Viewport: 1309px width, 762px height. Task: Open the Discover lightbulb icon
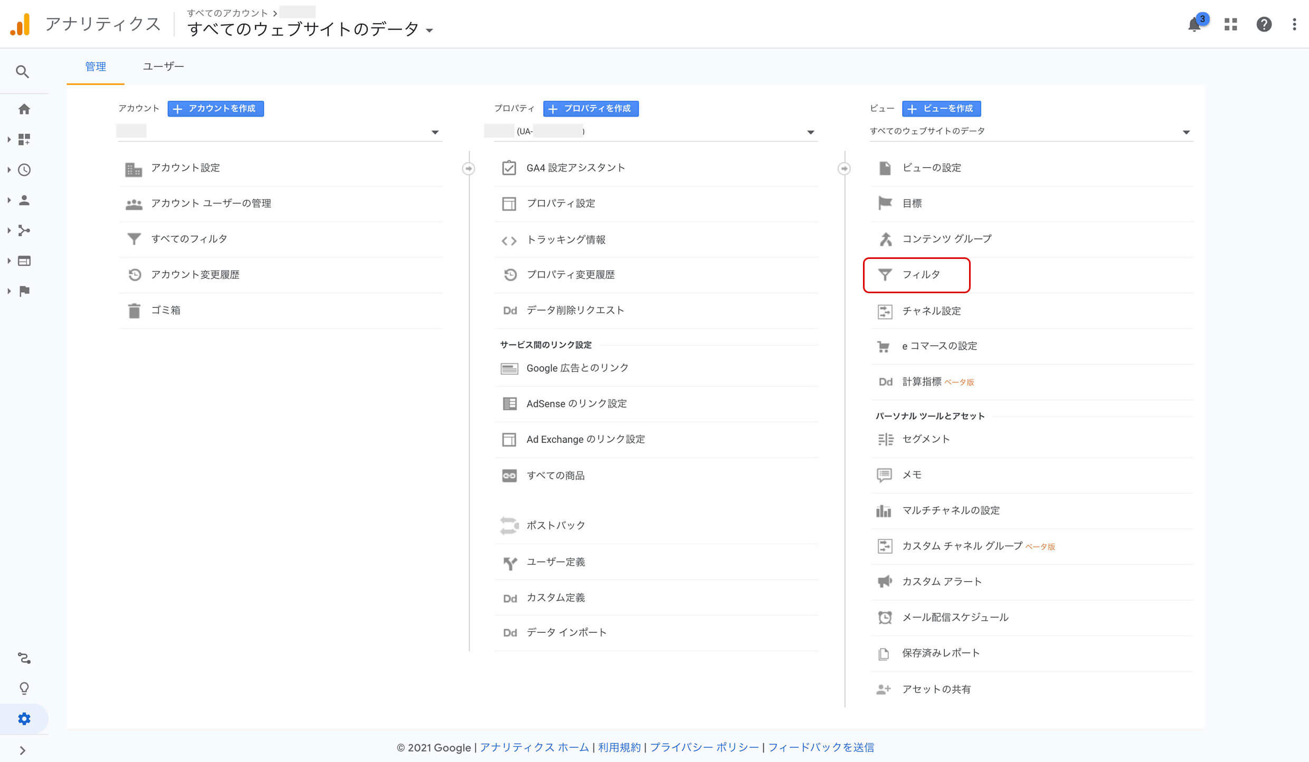(x=24, y=688)
